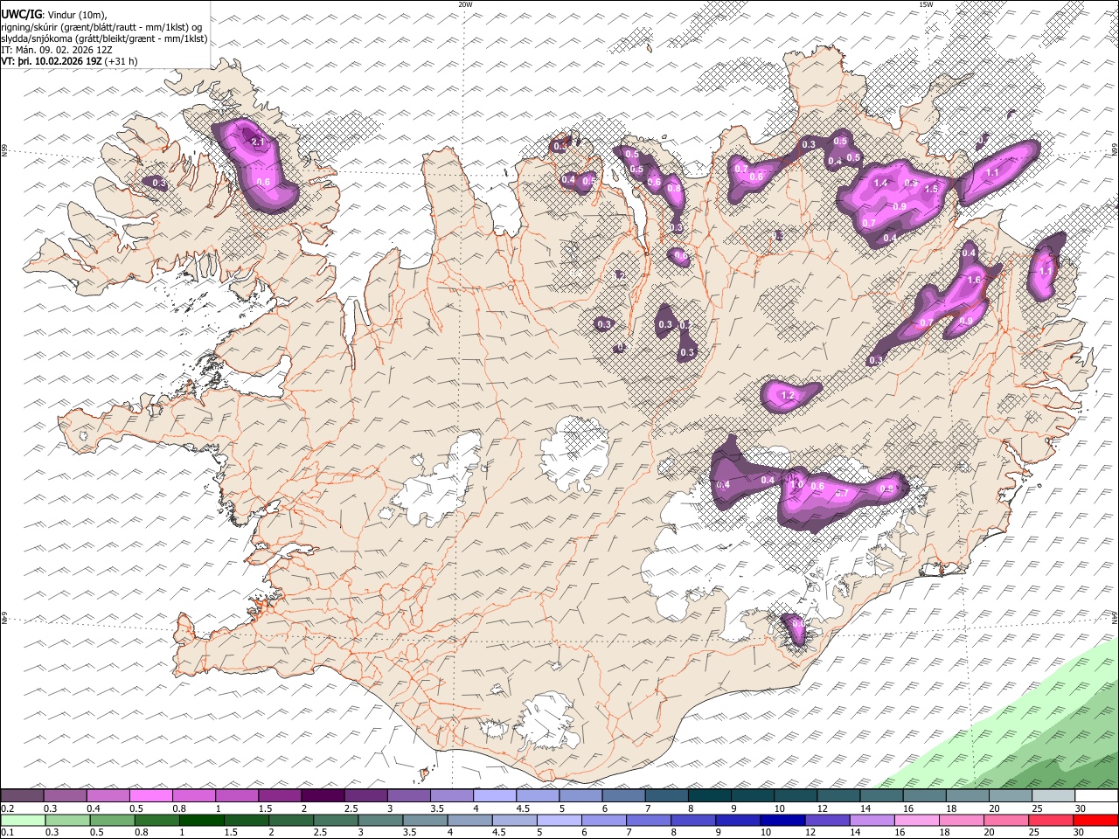Select the pale grey 25 swatch in purple legend
Image resolution: width=1119 pixels, height=839 pixels.
pyautogui.click(x=1053, y=795)
